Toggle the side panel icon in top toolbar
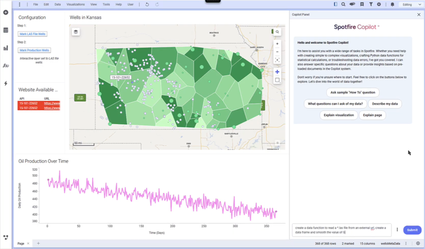 pos(335,5)
